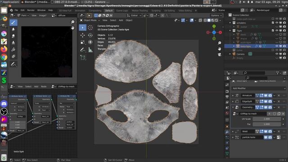
Task: Open the viewport Options dropdown
Action: [216, 15]
